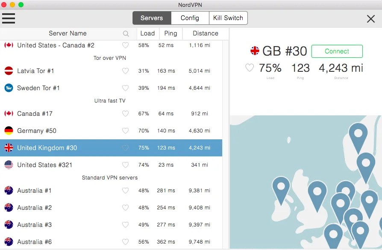Image resolution: width=382 pixels, height=250 pixels.
Task: Sort servers by Load column
Action: [x=148, y=33]
